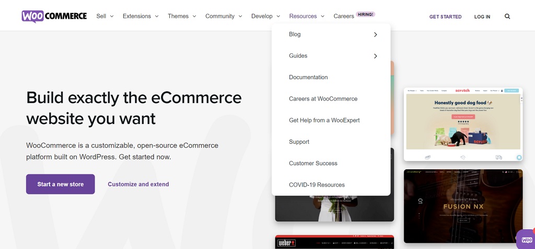
Task: Expand the Develop dropdown arrow
Action: point(278,16)
